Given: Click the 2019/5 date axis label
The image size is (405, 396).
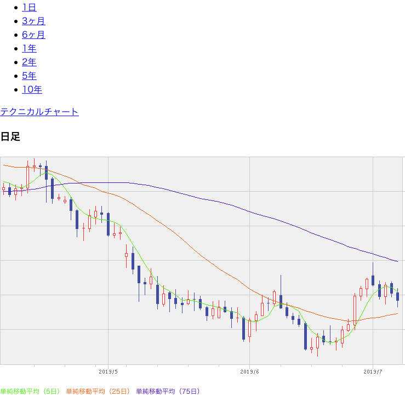Looking at the screenshot, I should click(108, 372).
